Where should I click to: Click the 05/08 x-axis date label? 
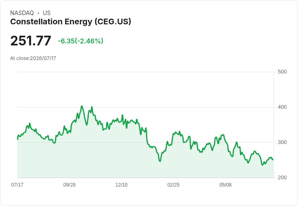[x=226, y=185]
